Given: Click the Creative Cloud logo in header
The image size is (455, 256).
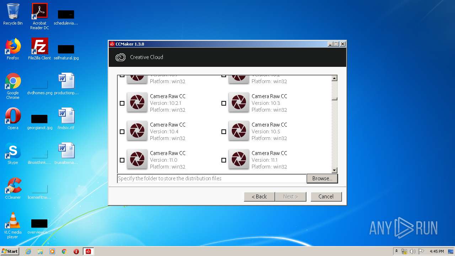Looking at the screenshot, I should click(121, 57).
